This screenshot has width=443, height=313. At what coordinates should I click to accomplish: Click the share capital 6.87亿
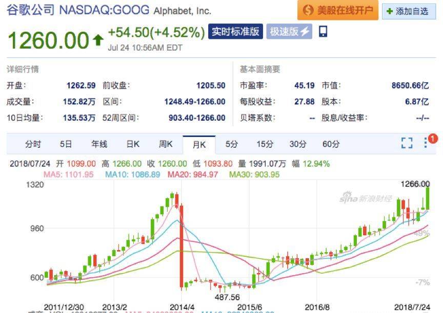(417, 101)
